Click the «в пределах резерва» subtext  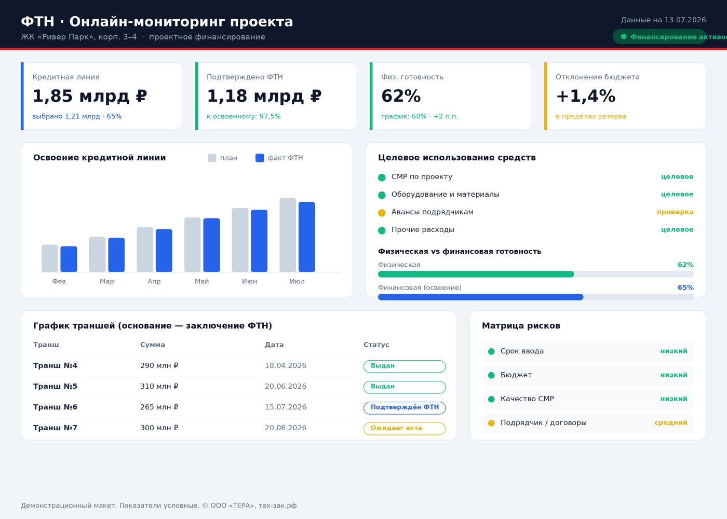[591, 116]
